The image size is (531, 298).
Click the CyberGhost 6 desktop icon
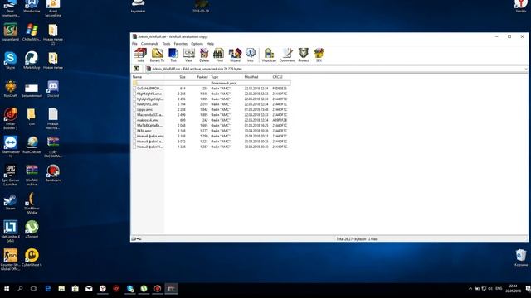pyautogui.click(x=32, y=257)
